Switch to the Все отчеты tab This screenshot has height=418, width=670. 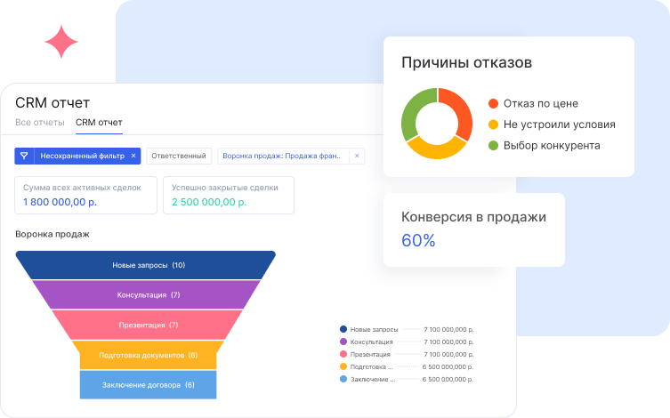40,122
